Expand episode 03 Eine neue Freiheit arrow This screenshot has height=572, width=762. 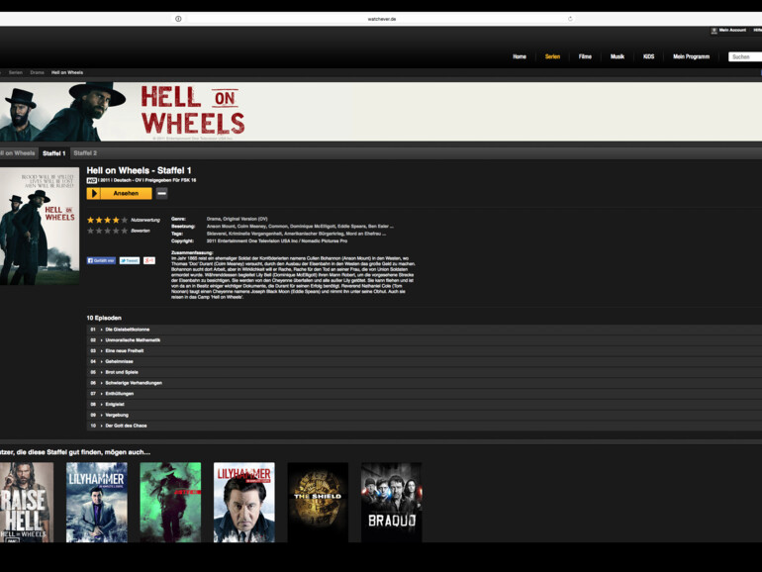point(102,351)
